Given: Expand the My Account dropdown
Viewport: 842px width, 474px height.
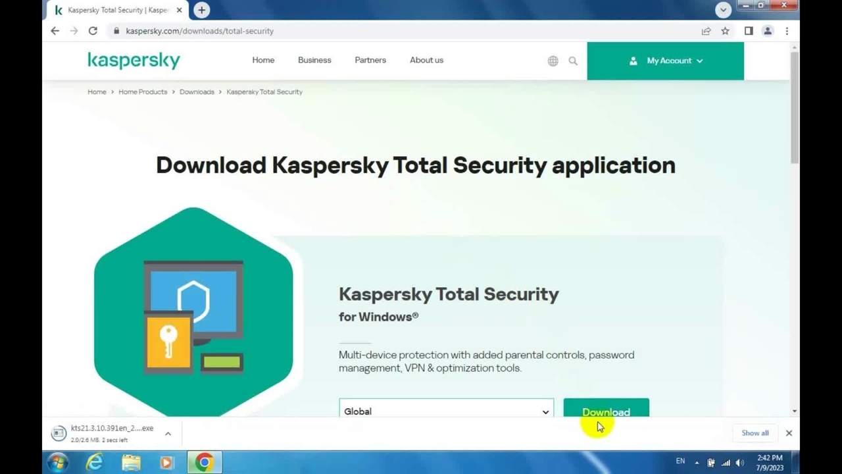Looking at the screenshot, I should pyautogui.click(x=665, y=61).
